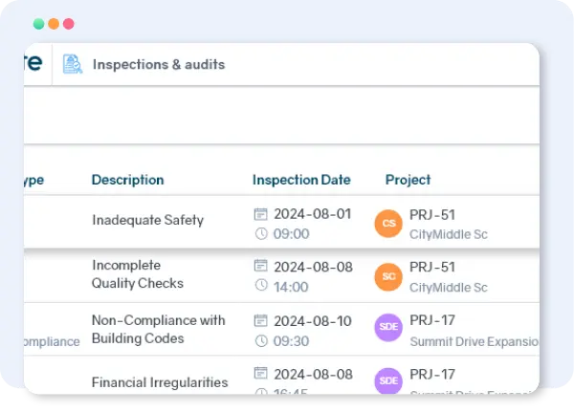Click clock icon beside 09:00
The image size is (574, 412).
[x=260, y=233]
